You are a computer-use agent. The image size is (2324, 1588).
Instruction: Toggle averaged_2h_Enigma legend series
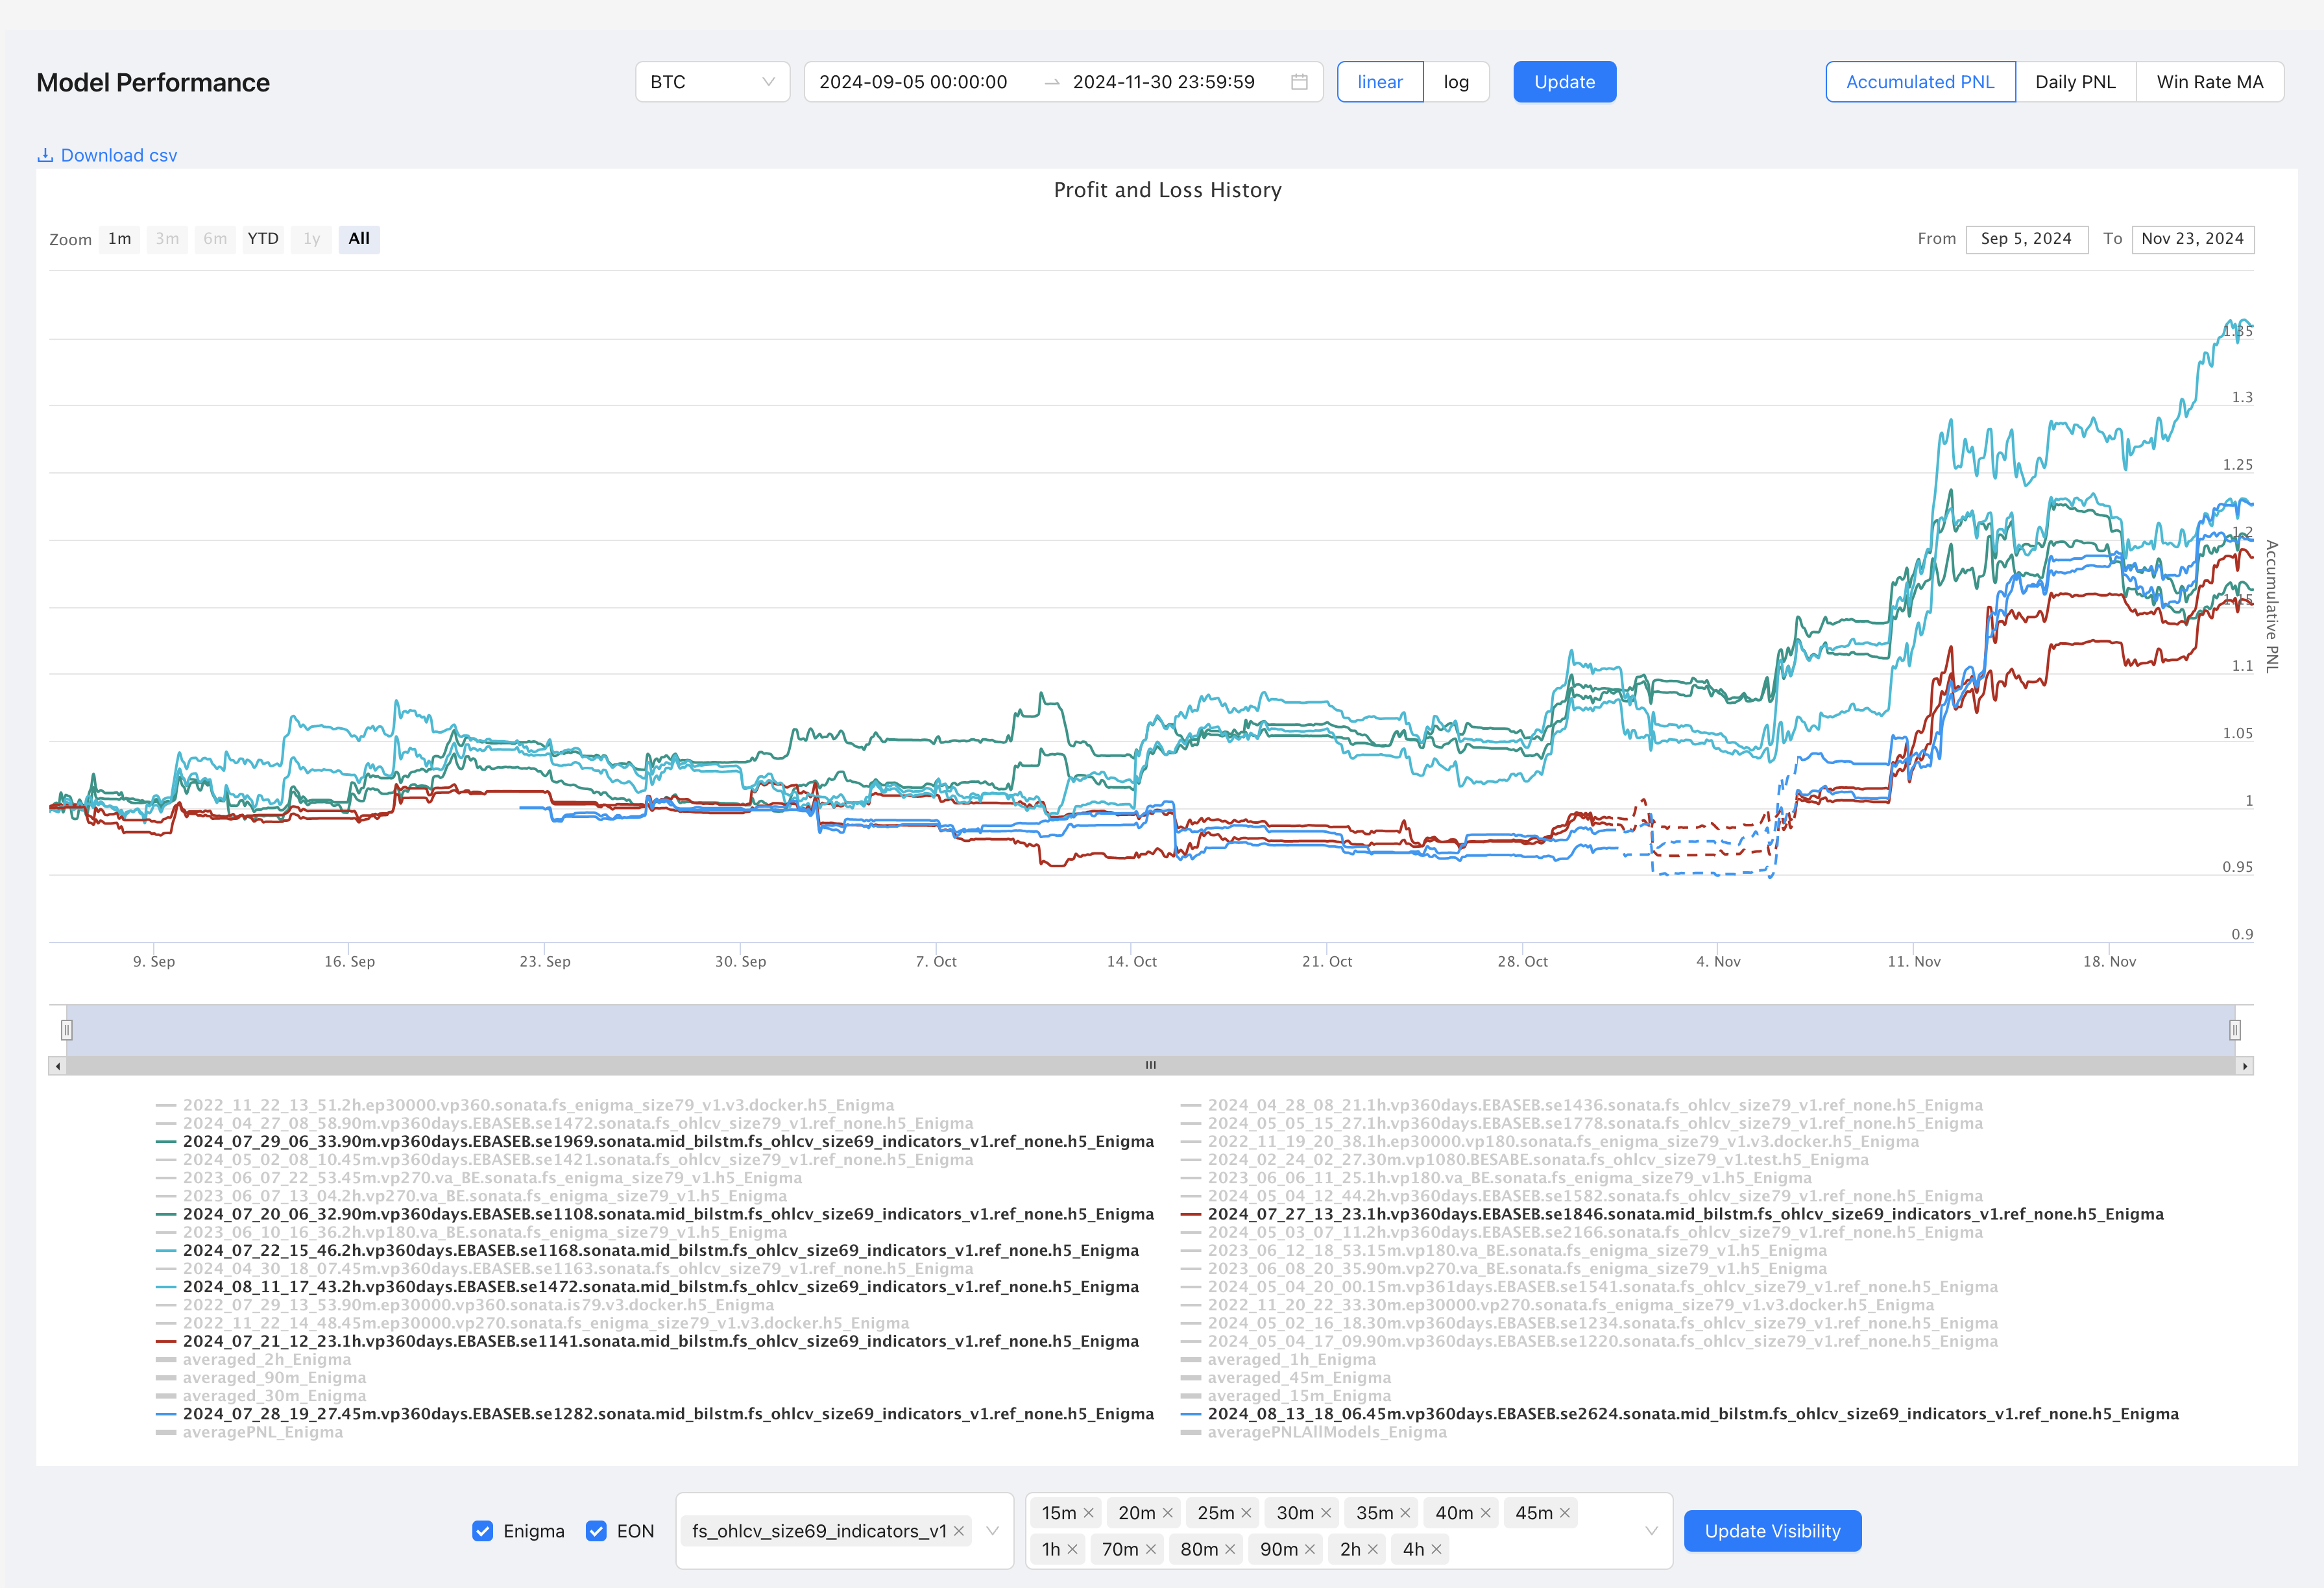266,1359
